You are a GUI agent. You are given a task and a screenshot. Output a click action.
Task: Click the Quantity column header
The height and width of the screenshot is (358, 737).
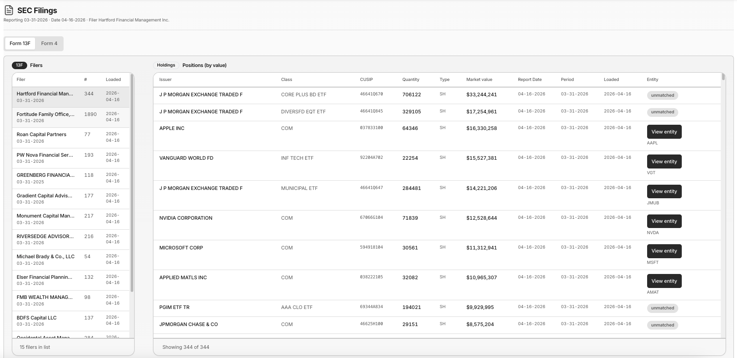pyautogui.click(x=411, y=80)
